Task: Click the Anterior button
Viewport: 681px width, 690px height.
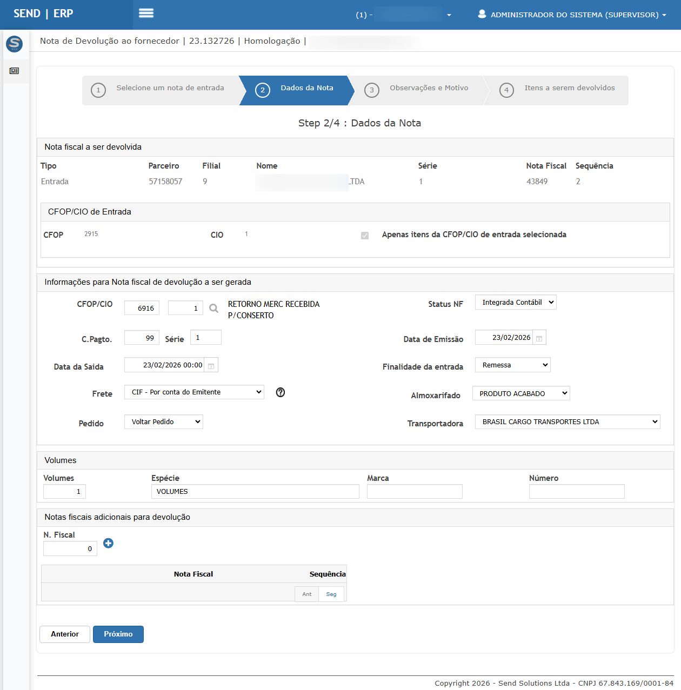Action: (x=65, y=634)
